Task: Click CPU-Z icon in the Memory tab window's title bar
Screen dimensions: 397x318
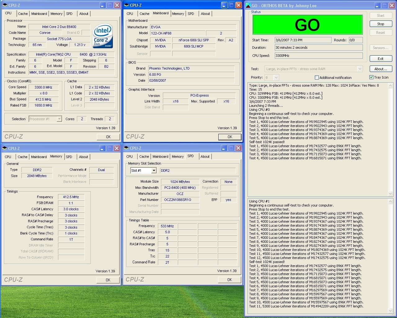Action: tap(5, 148)
